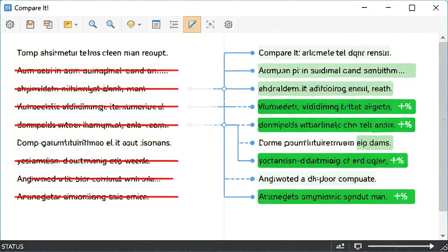Select green line starting 'yoctancisn-d daitmiaig'

click(332, 161)
